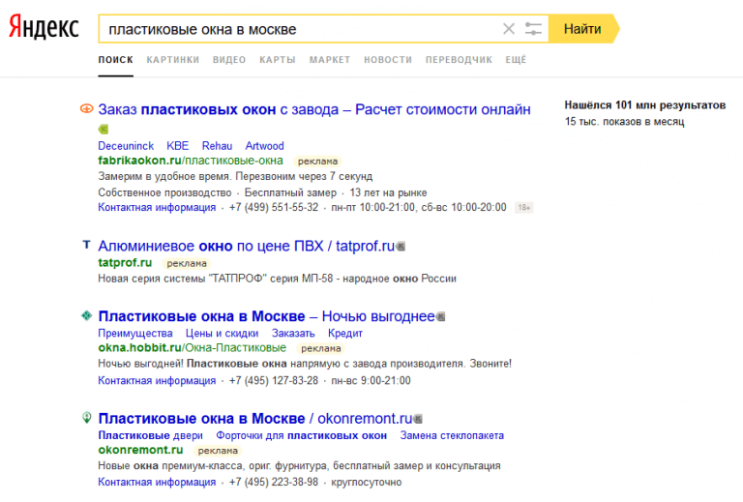
Task: Switch to the Видео tab
Action: 229,60
